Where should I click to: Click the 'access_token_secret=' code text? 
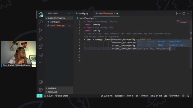point(124,49)
